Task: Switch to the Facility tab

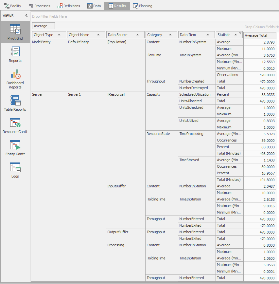Action: [13, 6]
